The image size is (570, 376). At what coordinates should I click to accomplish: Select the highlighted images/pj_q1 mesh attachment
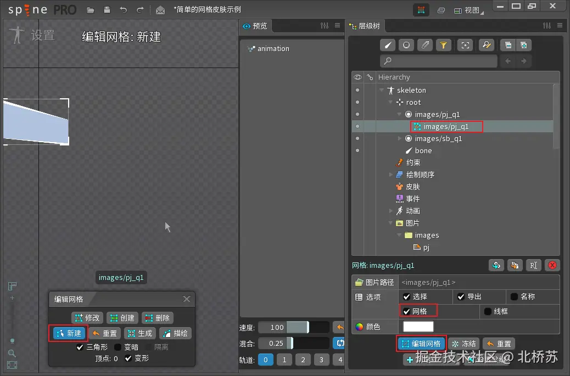point(446,126)
